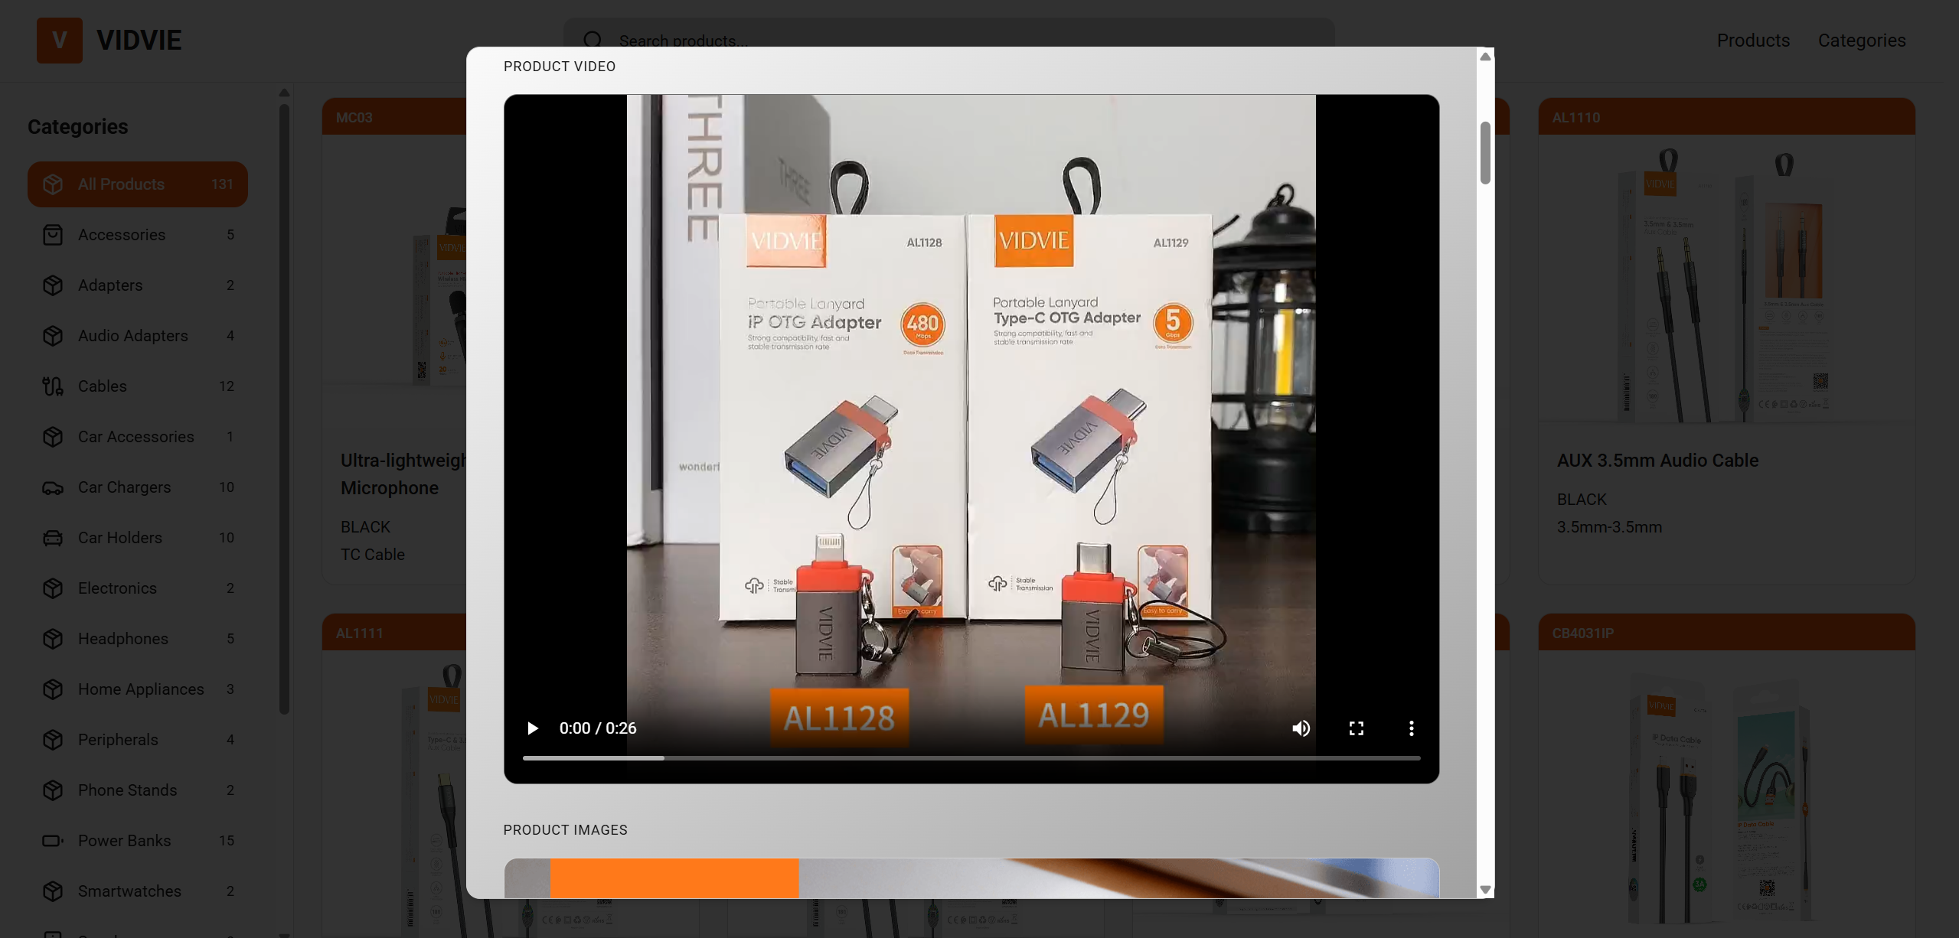Choose the Smartwatches category

[x=138, y=891]
